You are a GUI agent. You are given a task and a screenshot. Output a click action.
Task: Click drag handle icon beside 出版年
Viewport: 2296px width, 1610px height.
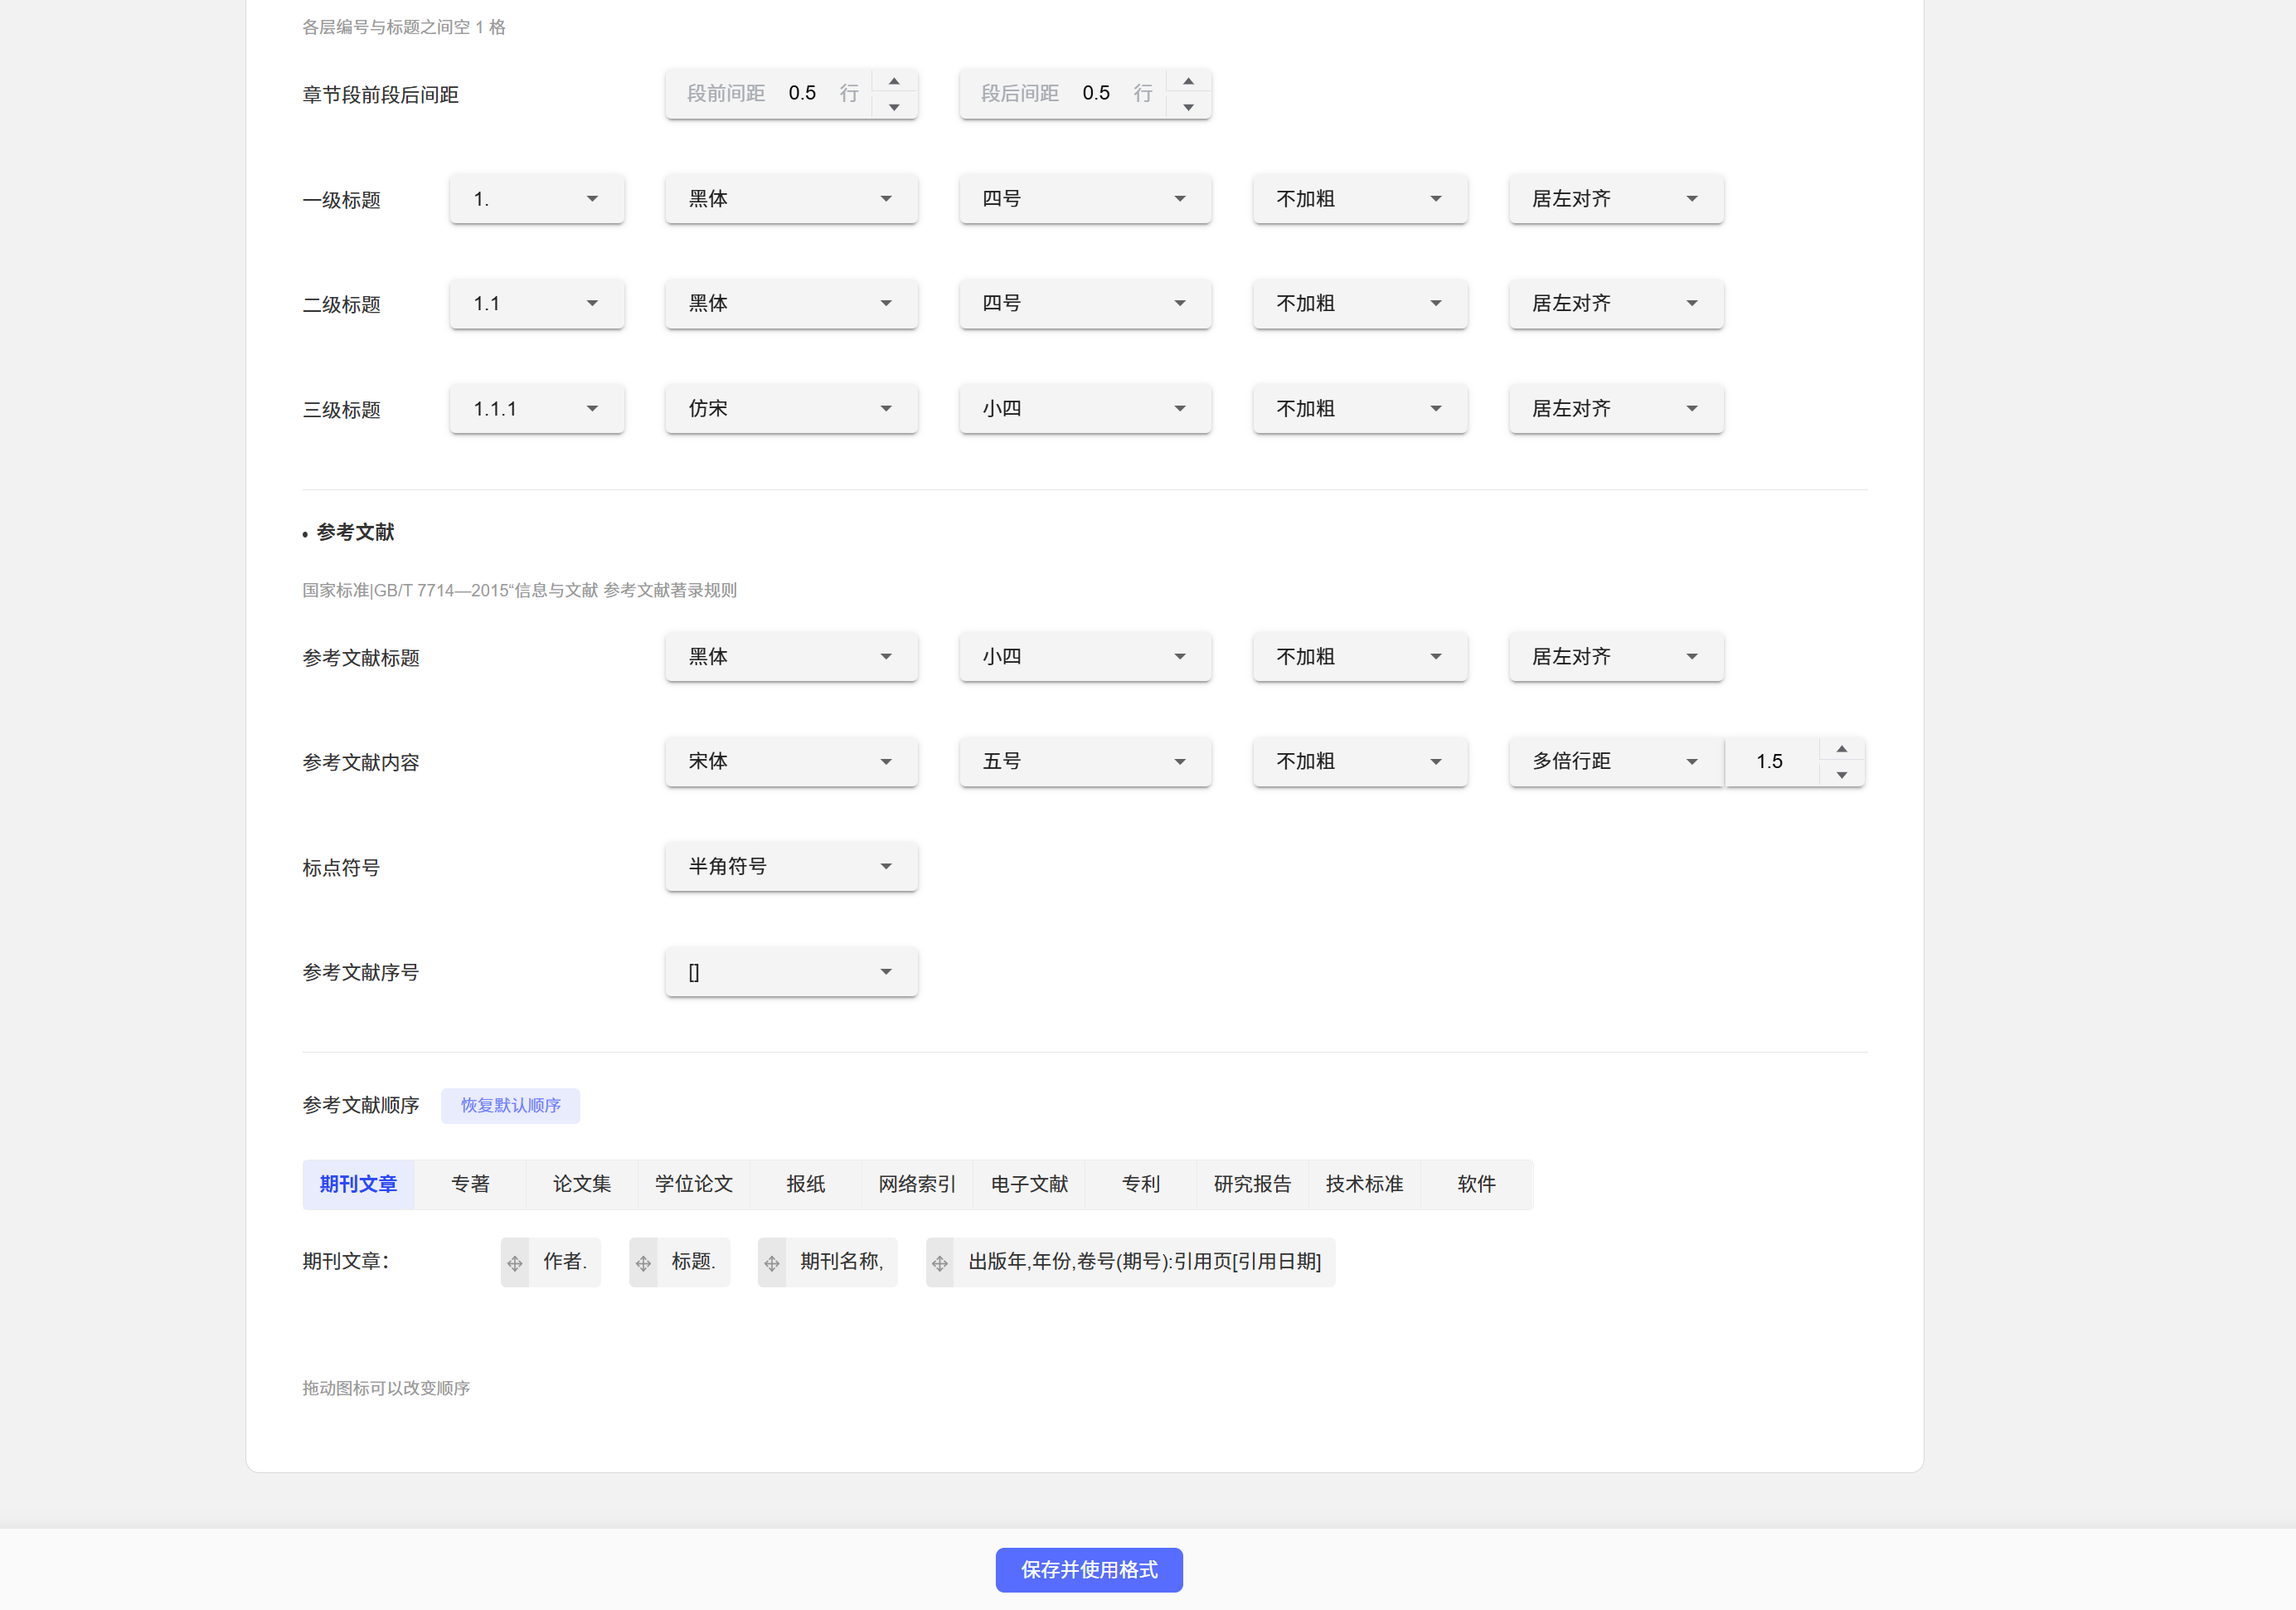tap(940, 1262)
